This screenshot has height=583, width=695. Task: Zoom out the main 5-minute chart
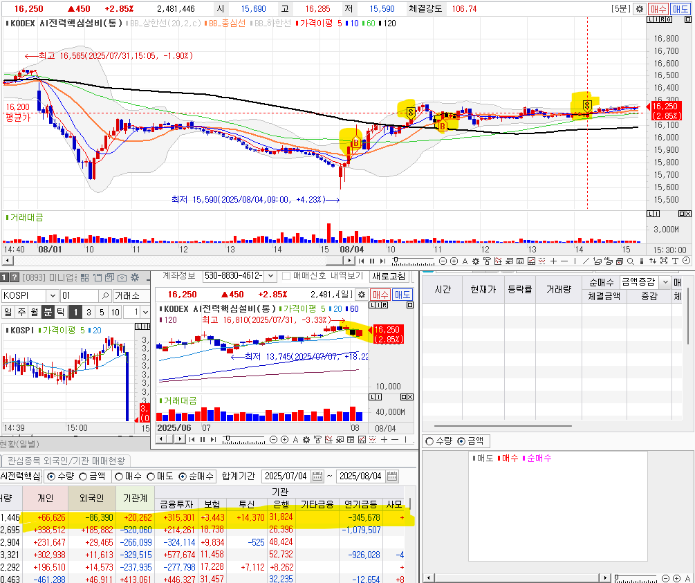[443, 261]
